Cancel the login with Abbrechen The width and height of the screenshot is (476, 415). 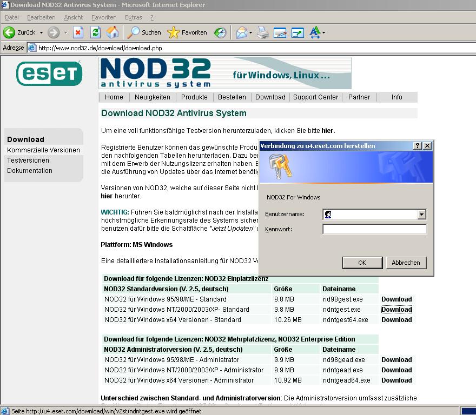[x=406, y=263]
